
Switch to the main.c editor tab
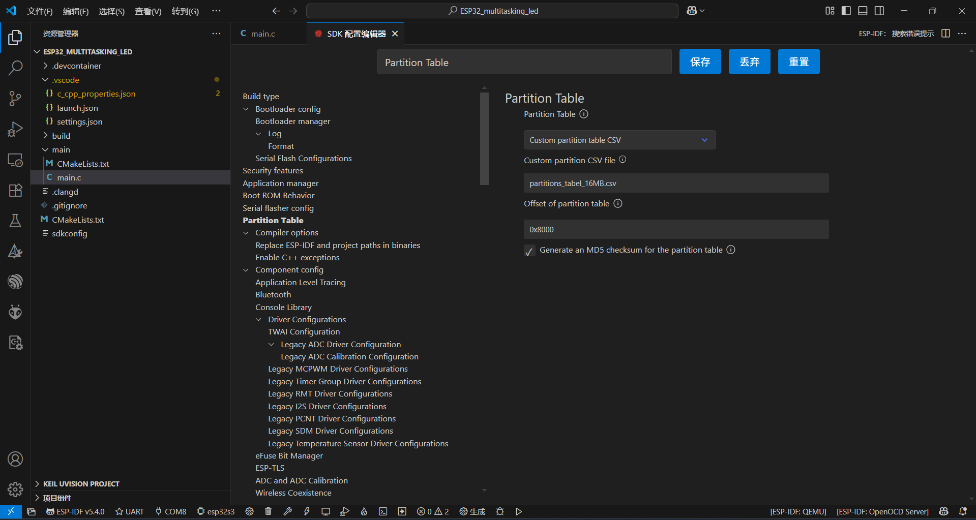tap(263, 34)
